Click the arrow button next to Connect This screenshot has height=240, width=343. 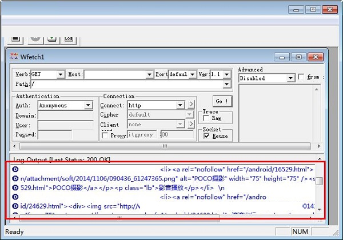pos(191,105)
